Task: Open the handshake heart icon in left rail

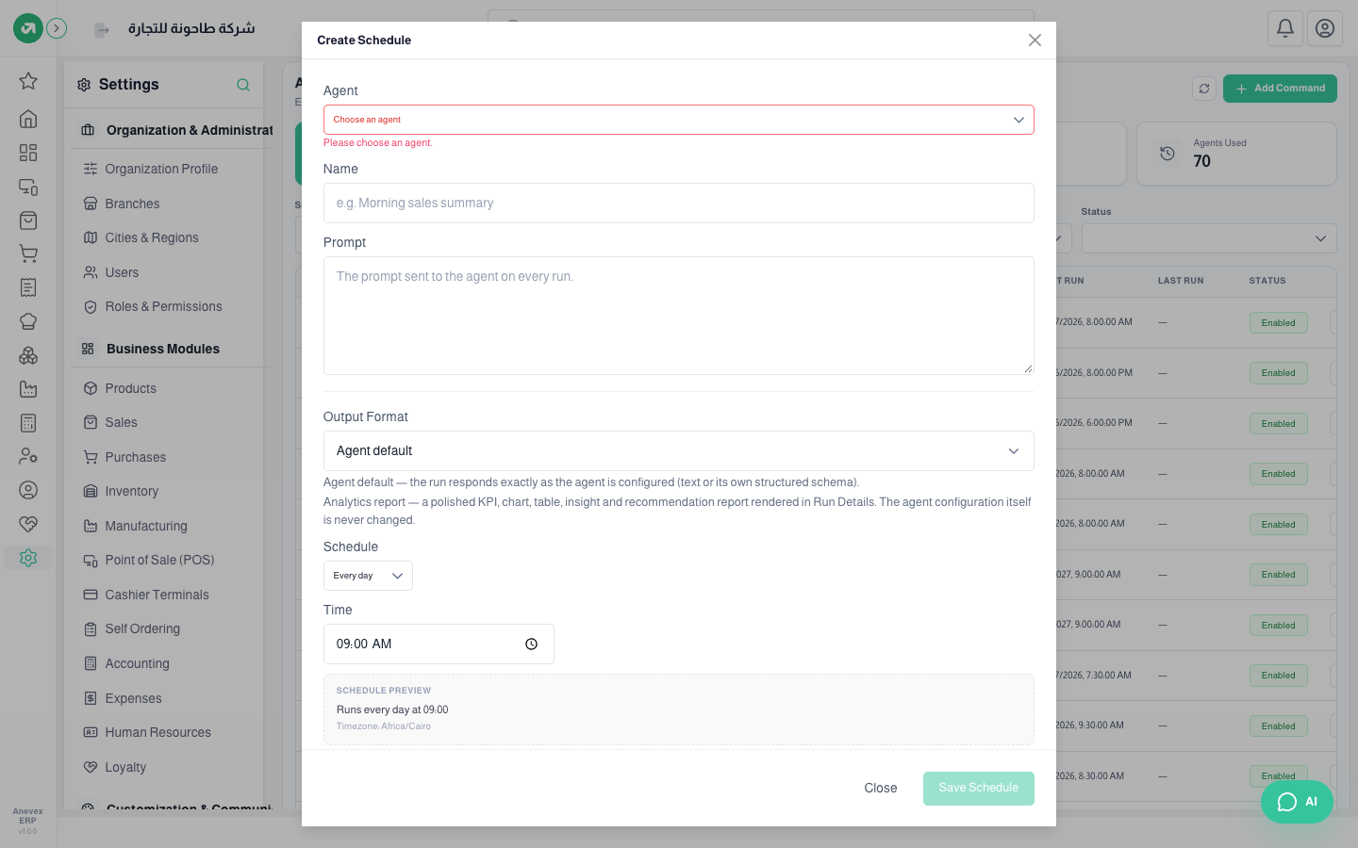Action: (x=28, y=524)
